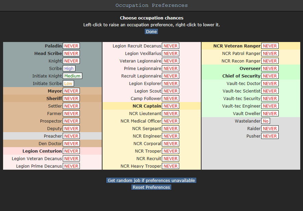Raise the Legion Centurion preference
303x211 pixels.
(71, 151)
